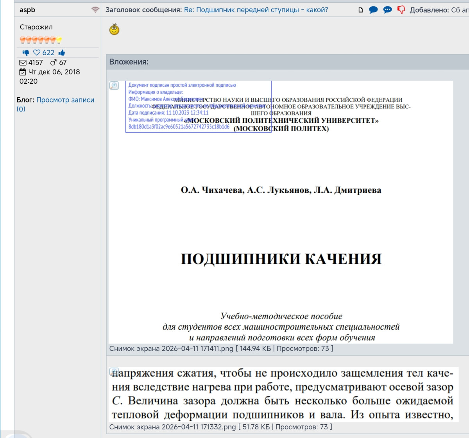Click the magnifier zoom icon on first attachment

(114, 86)
